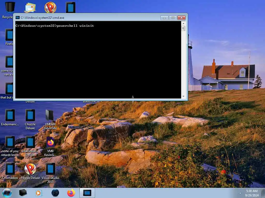Activate the cmd.exe taskbar button
This screenshot has width=265, height=198.
(87, 193)
